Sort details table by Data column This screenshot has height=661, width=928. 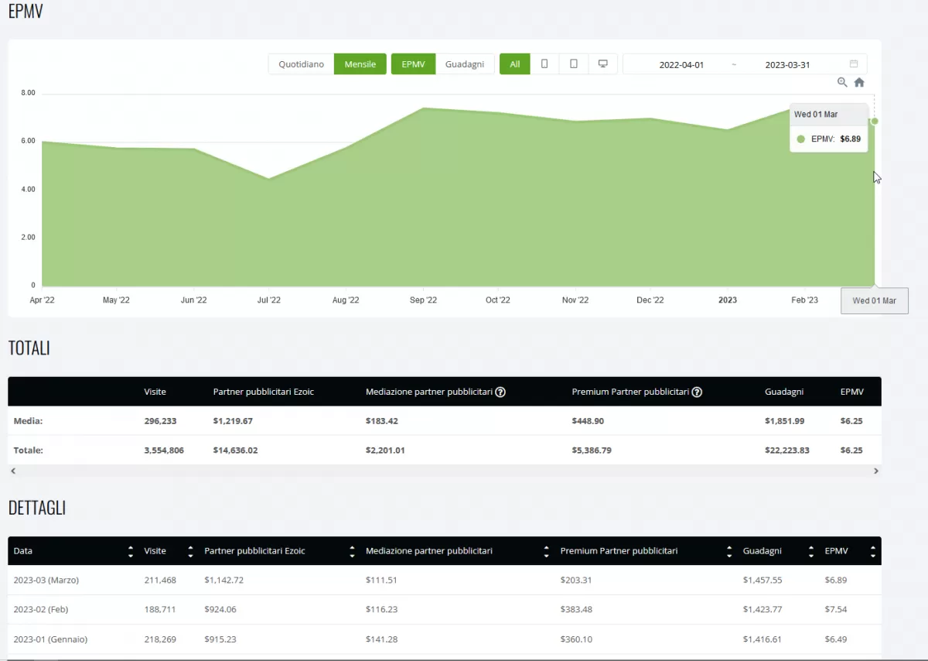coord(131,551)
